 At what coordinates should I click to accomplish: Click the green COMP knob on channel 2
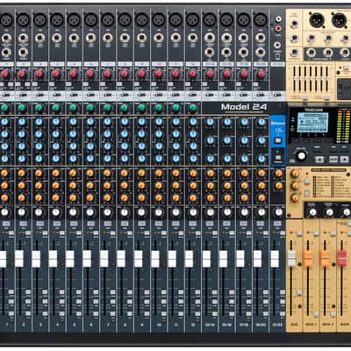click(22, 108)
